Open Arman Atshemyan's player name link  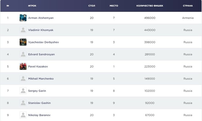click(x=41, y=18)
